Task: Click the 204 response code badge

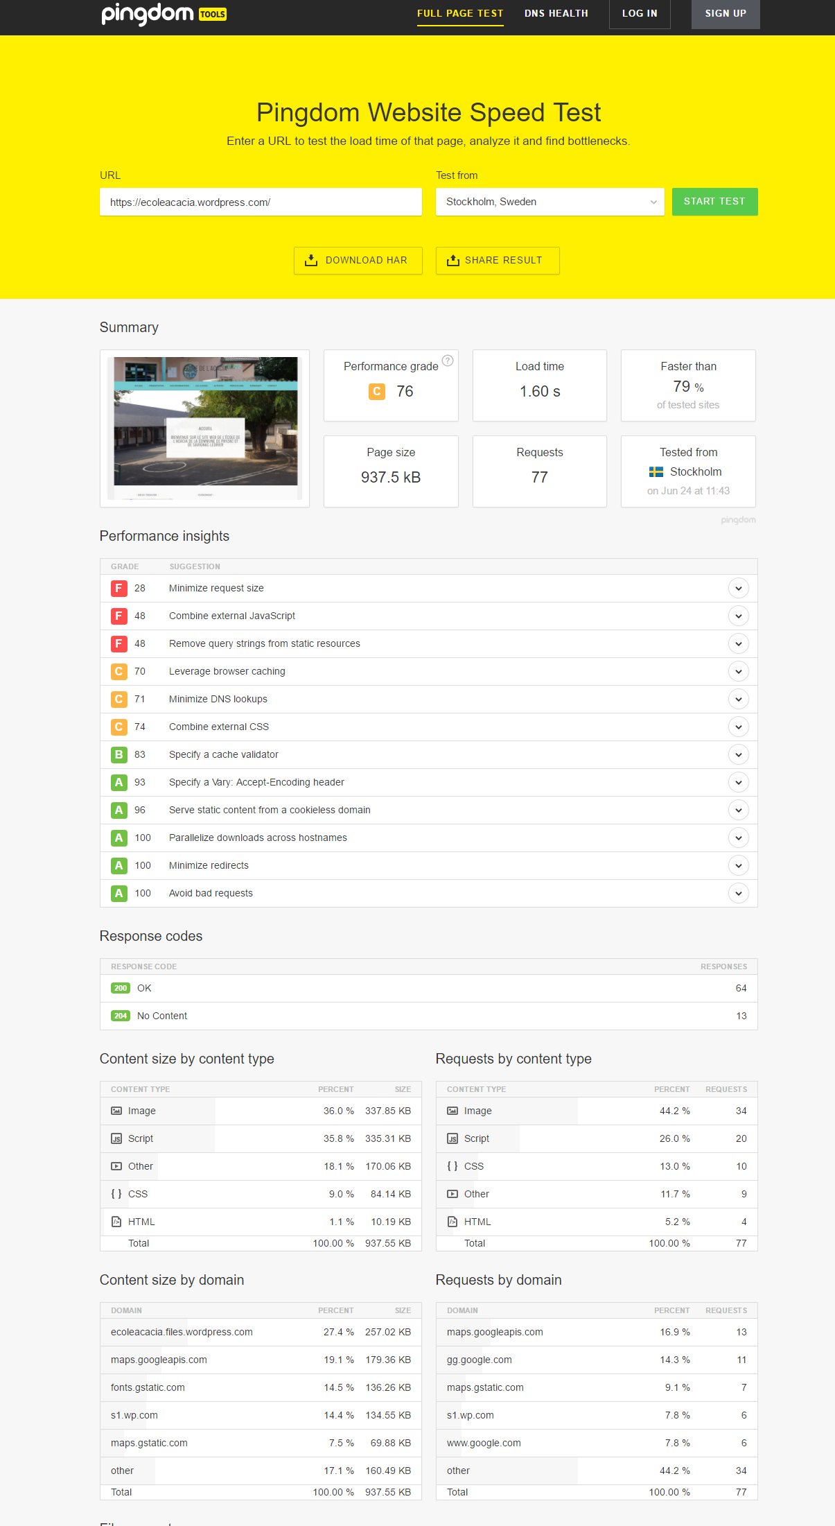Action: (x=121, y=1016)
